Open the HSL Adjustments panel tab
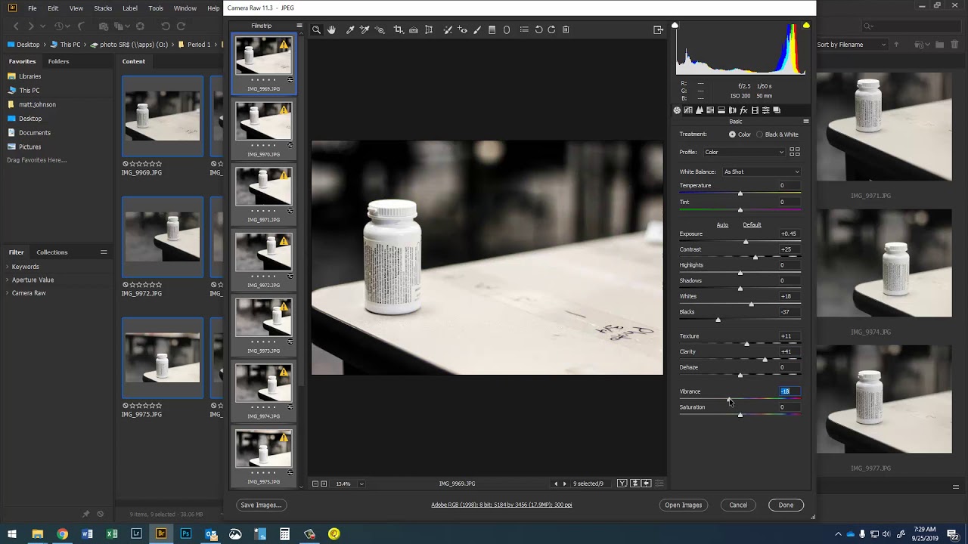Viewport: 968px width, 544px height. point(710,110)
